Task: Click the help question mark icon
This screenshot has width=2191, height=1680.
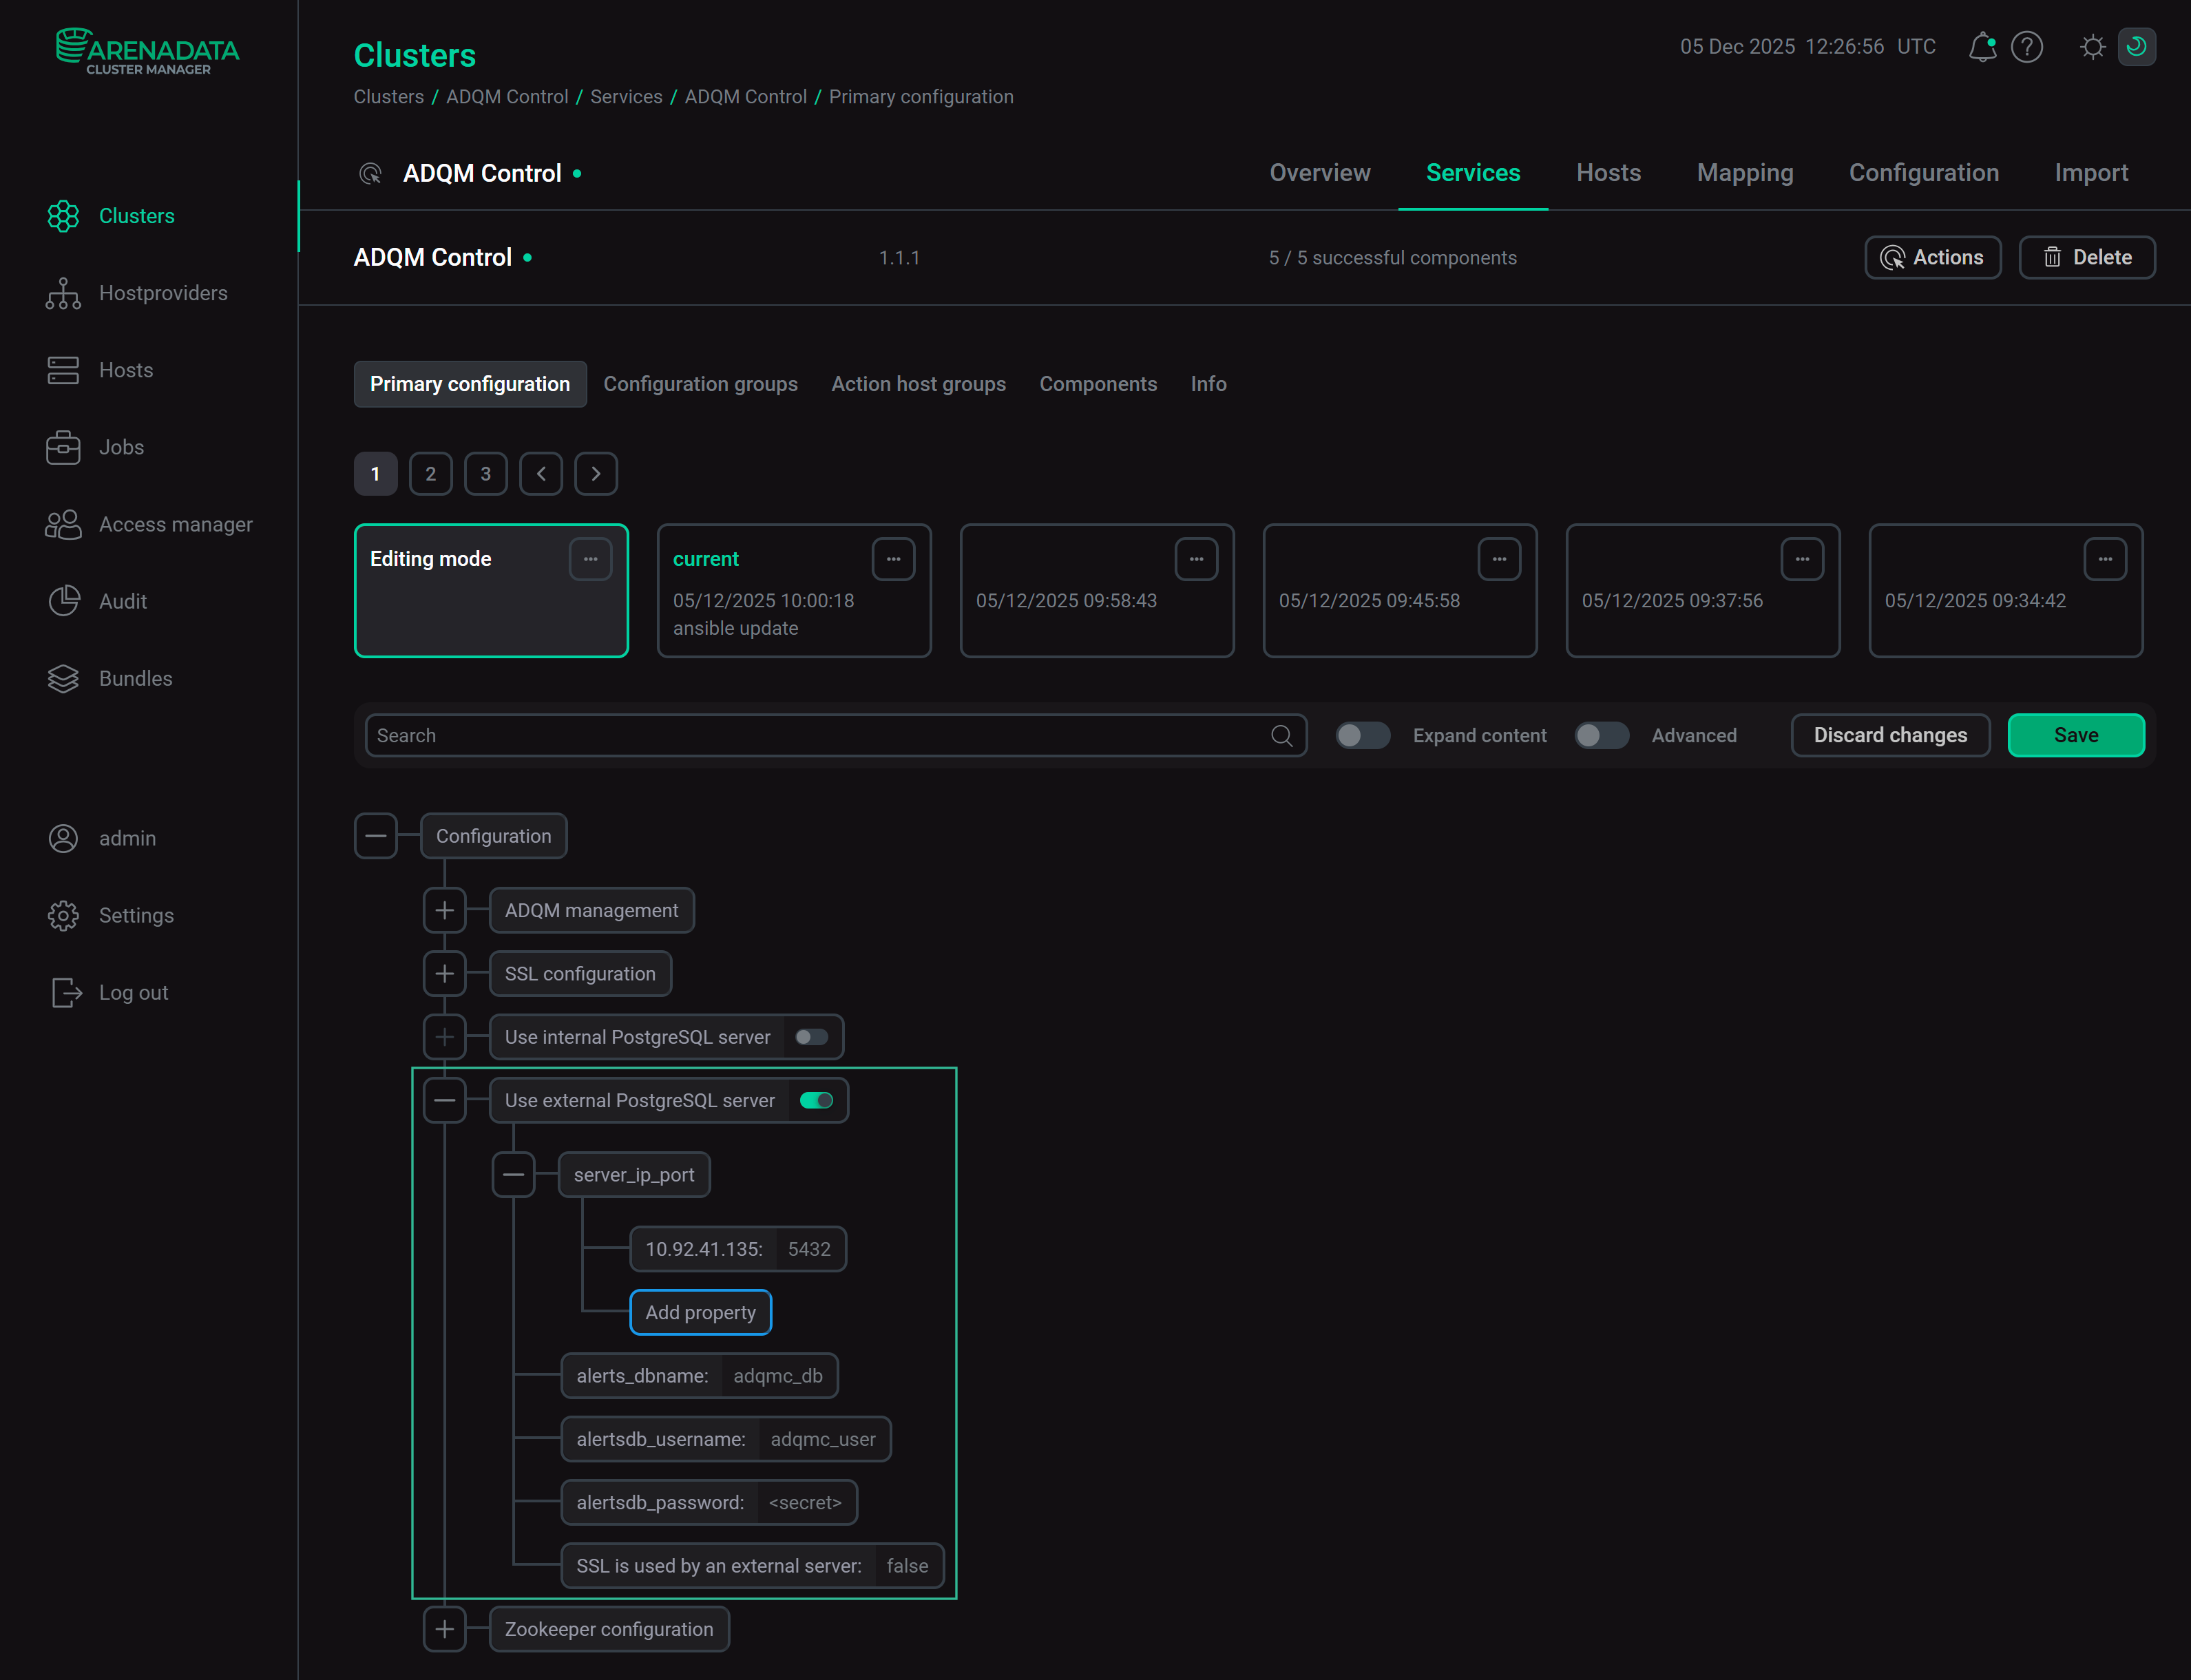Action: [2027, 47]
